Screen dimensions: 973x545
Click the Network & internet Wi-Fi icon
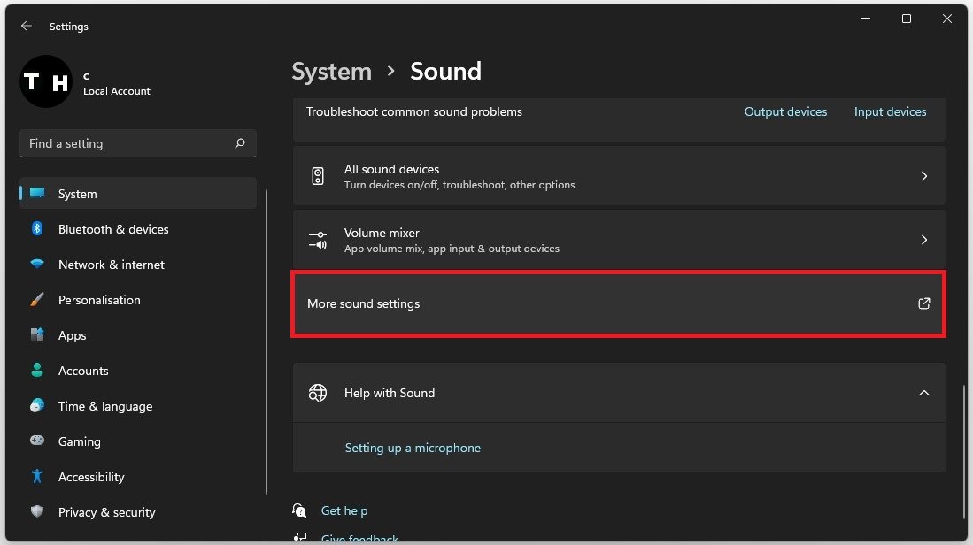point(37,265)
